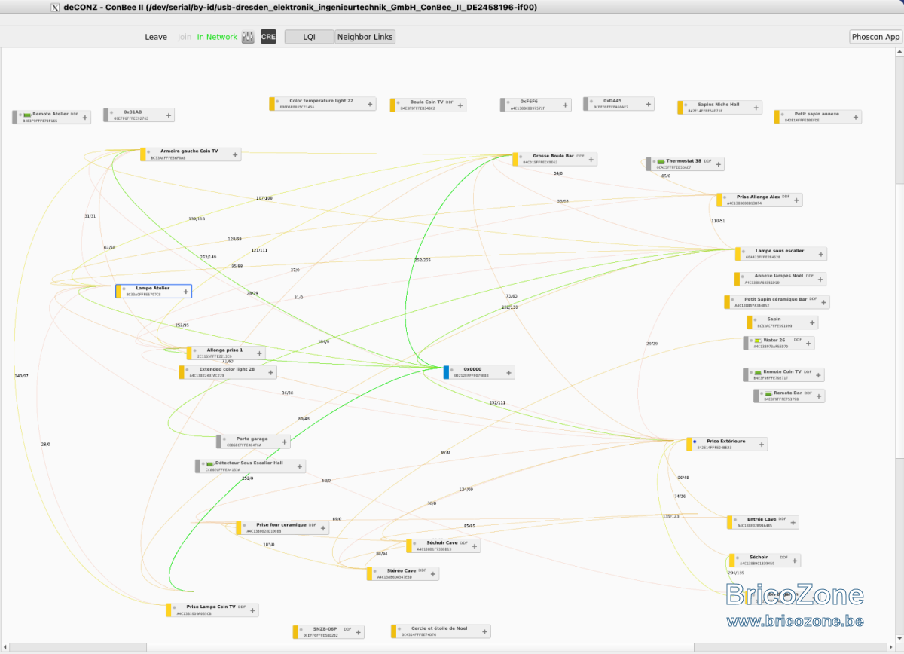Viewport: 904px width, 654px height.
Task: Open the Phoscon App button
Action: 876,37
